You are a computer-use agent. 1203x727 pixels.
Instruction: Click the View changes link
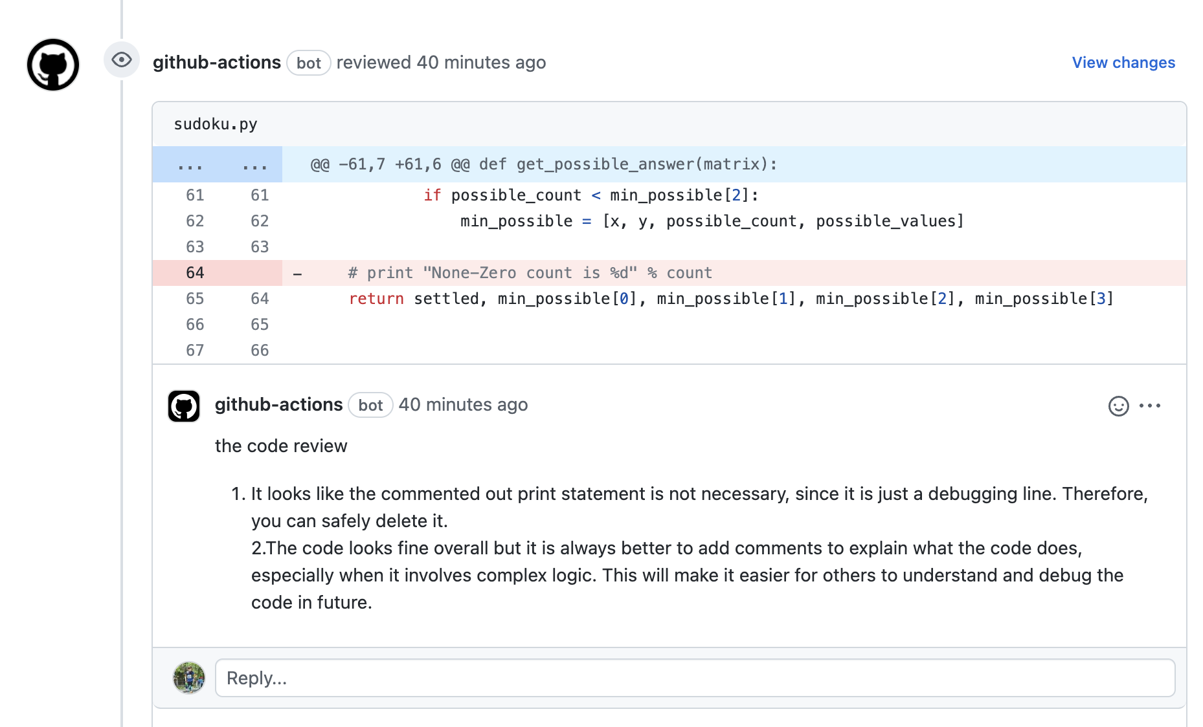coord(1123,63)
